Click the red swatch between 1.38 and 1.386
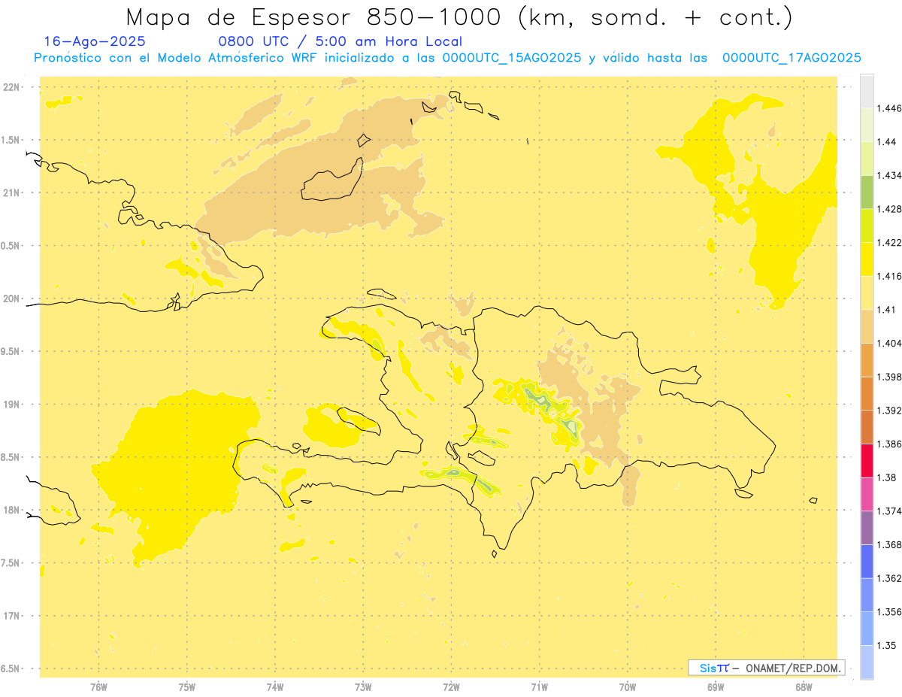 pos(867,460)
